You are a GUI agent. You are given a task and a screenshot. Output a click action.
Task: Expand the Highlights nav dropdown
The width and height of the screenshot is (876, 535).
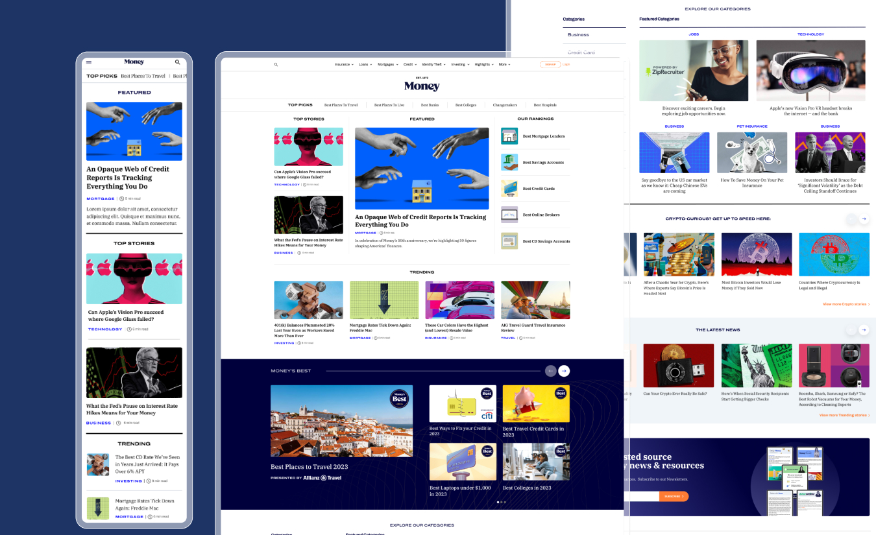[484, 65]
